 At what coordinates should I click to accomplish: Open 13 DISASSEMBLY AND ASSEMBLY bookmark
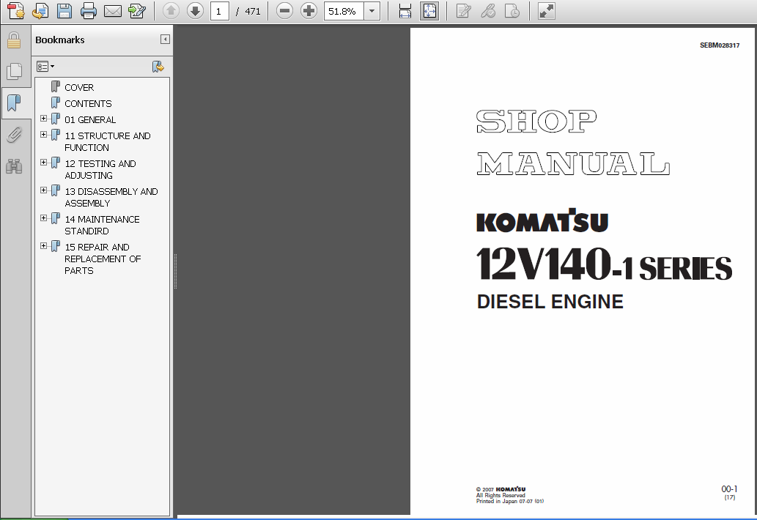[x=111, y=197]
